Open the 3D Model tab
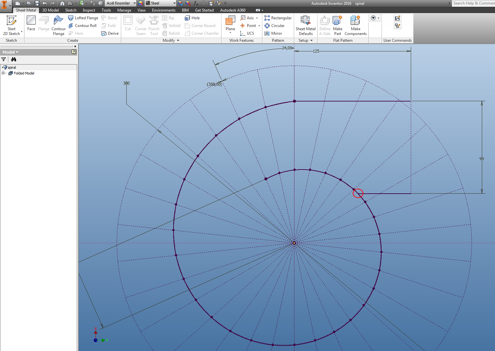 50,10
